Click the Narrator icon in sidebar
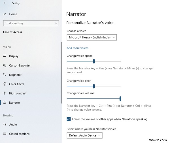 [x=5, y=103]
